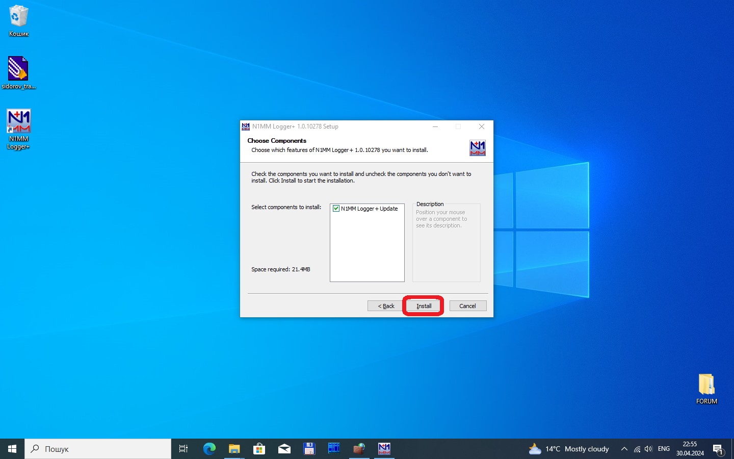The width and height of the screenshot is (734, 459).
Task: Launch Microsoft Edge from the taskbar
Action: 209,449
